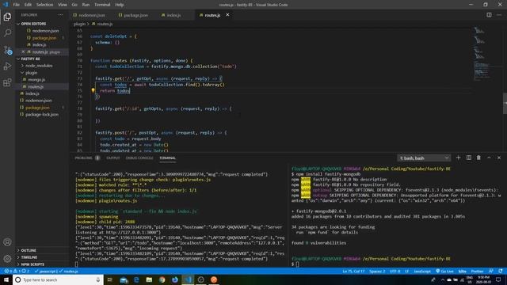The width and height of the screenshot is (507, 285).
Task: Open the feedback icon in status bar
Action: tap(491, 271)
